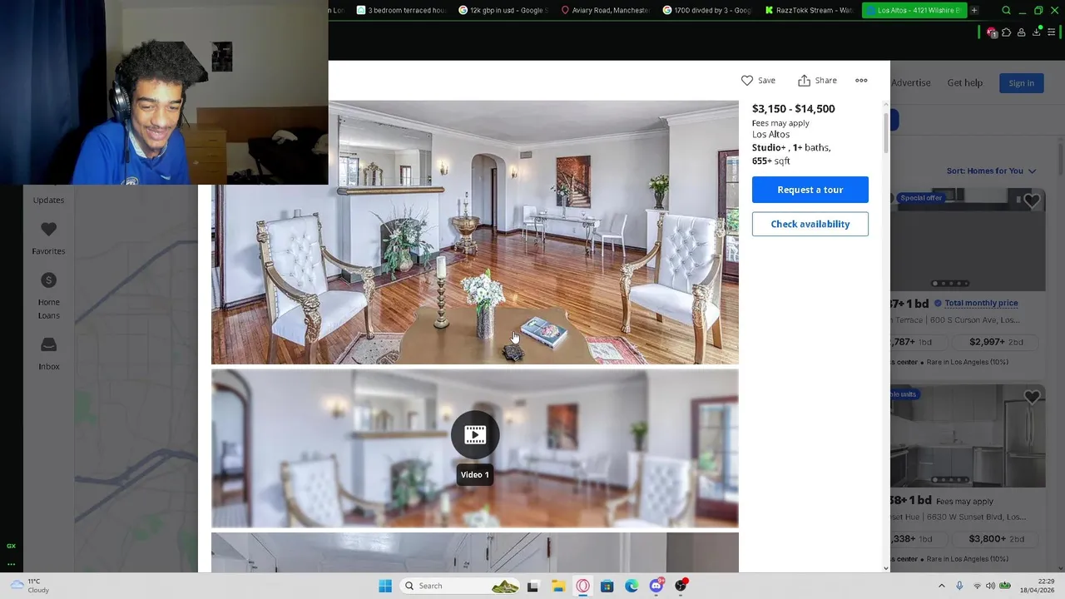Open the Get help link
The height and width of the screenshot is (599, 1065).
(x=964, y=82)
